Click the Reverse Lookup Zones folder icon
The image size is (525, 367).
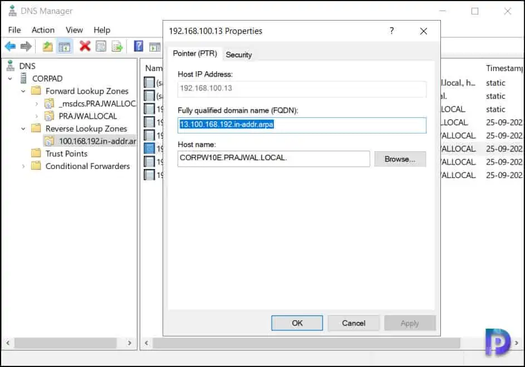click(36, 128)
